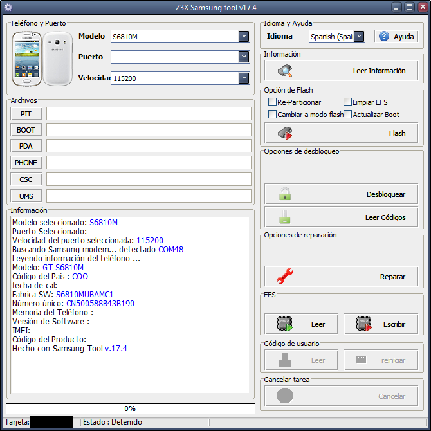
Task: Click the green padlock Desbloquear icon
Action: 284,194
